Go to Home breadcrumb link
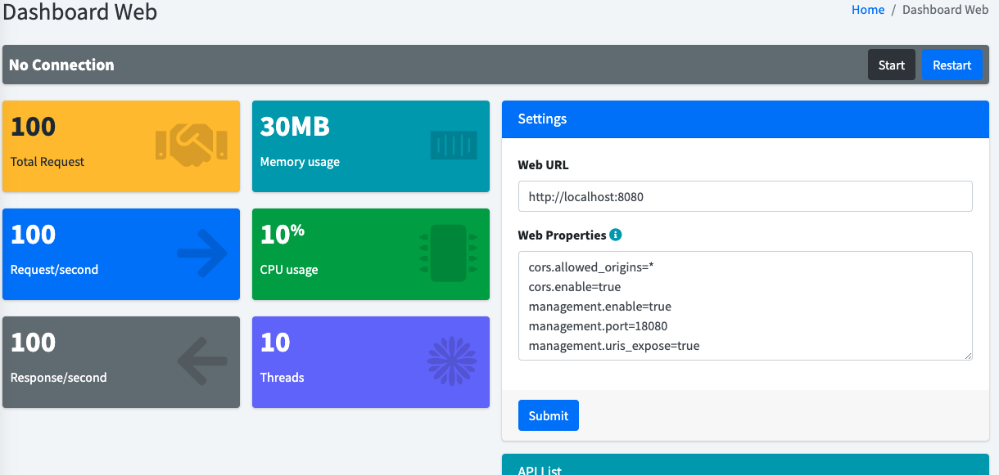 [x=868, y=10]
